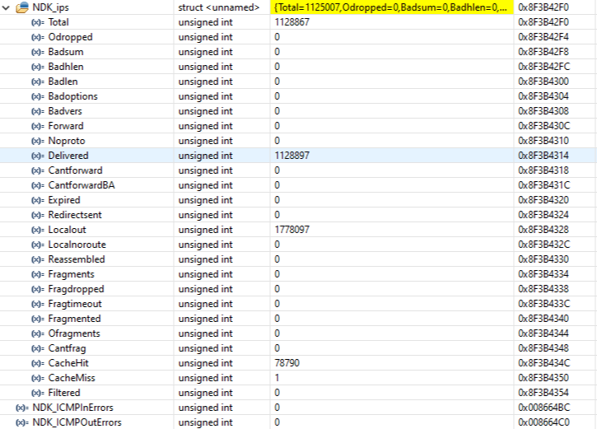Click the CacheMiss value 1
The width and height of the screenshot is (597, 429).
click(x=278, y=378)
